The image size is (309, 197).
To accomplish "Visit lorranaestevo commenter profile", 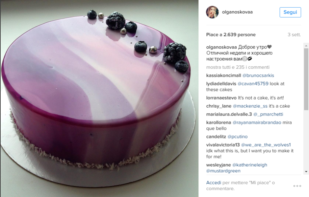I will point(221,98).
